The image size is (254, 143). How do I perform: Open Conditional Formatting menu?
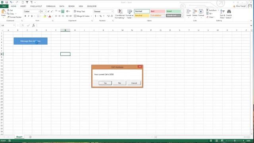click(x=120, y=14)
